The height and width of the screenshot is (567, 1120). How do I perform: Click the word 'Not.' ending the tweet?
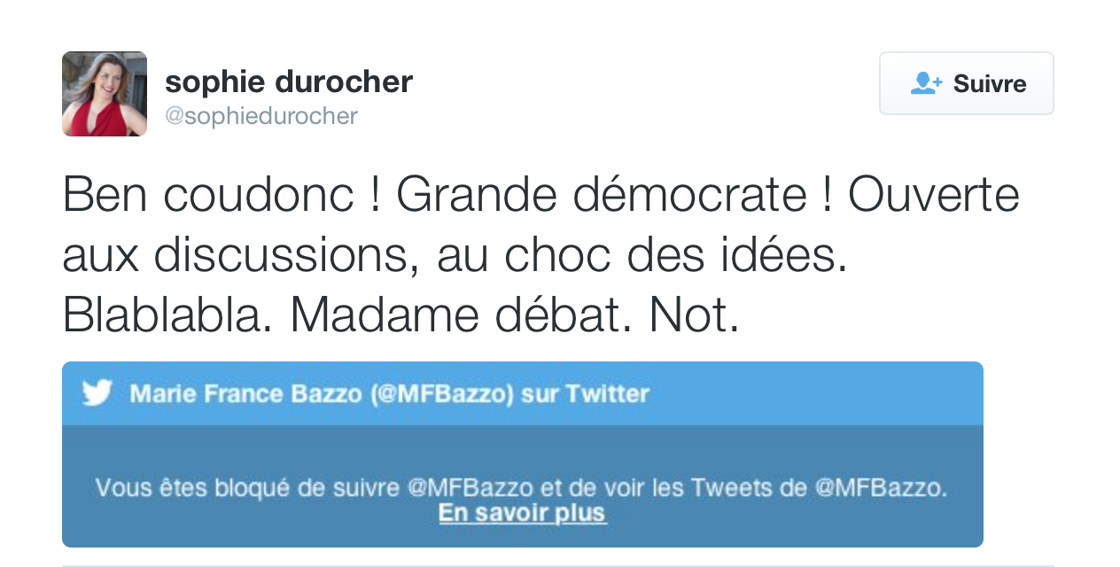694,315
